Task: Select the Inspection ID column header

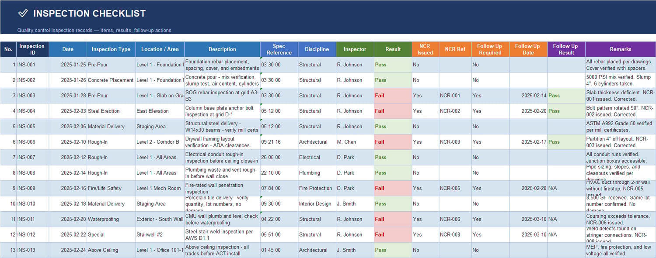Action: (x=32, y=49)
